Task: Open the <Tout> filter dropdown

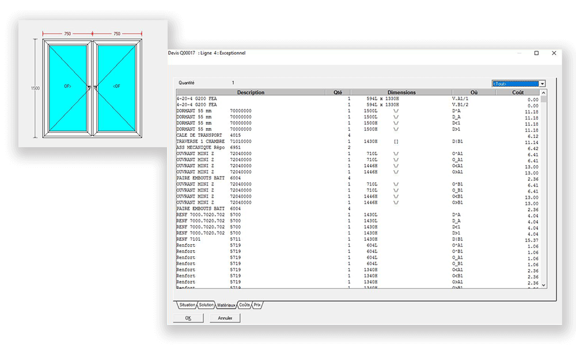Action: (x=543, y=83)
